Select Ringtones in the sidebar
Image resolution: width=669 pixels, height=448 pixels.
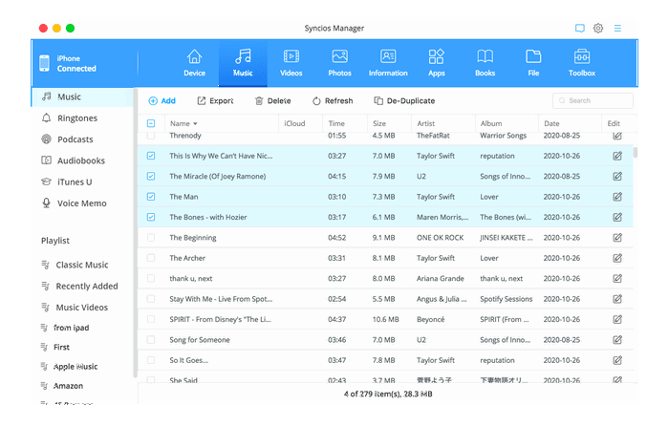click(76, 118)
